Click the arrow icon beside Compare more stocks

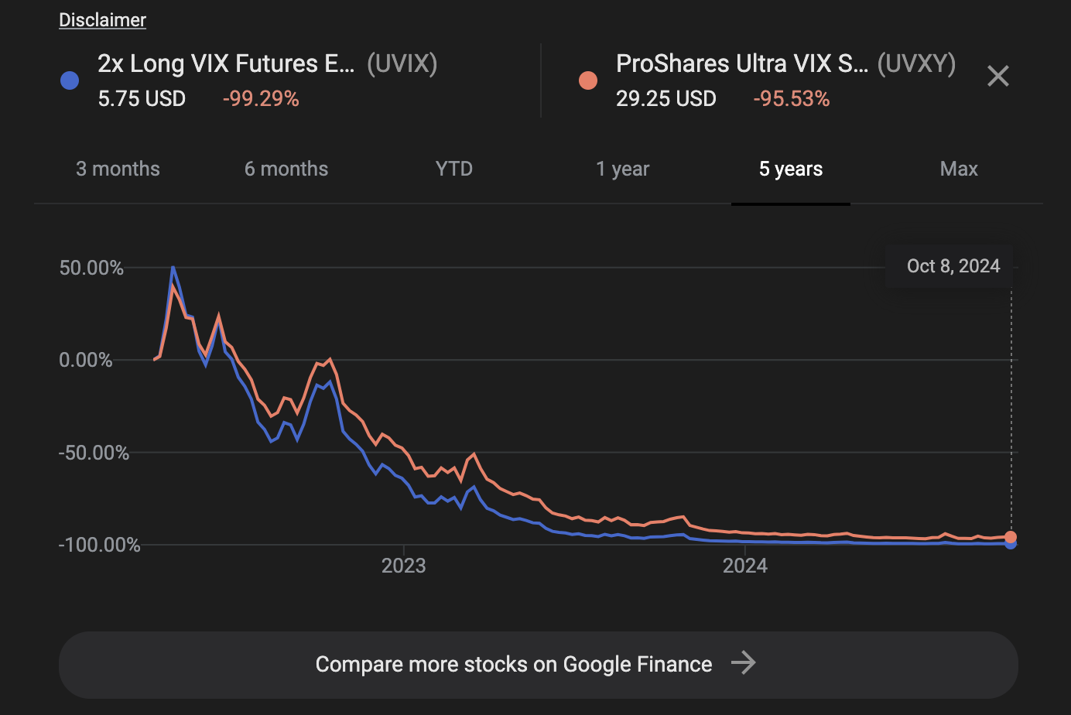[x=743, y=663]
